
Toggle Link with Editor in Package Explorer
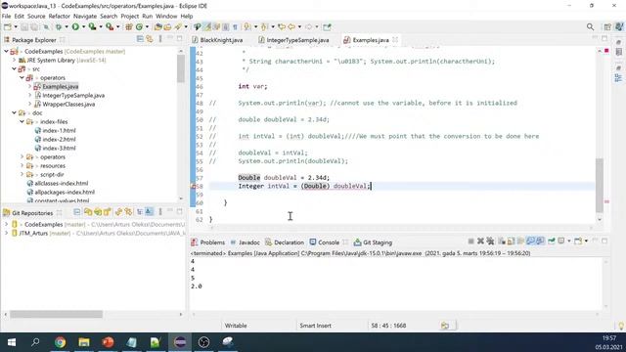click(150, 39)
